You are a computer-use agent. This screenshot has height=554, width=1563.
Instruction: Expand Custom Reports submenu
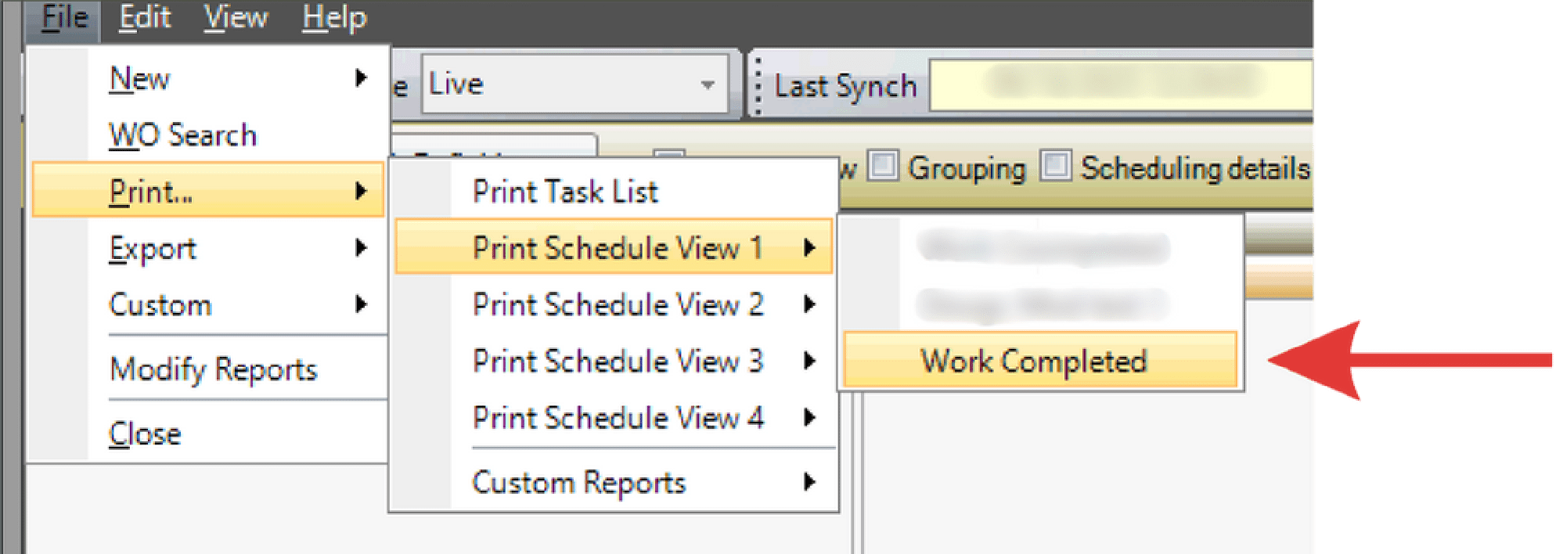point(579,482)
